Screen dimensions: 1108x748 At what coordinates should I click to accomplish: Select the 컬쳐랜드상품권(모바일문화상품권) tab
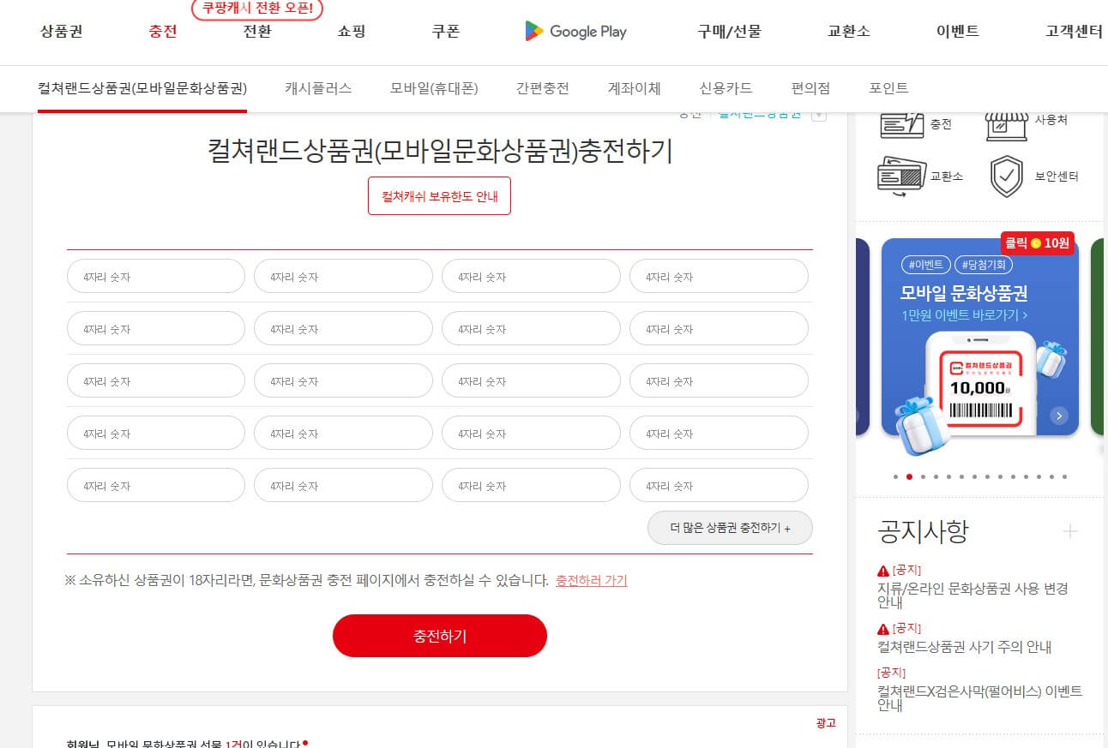click(x=142, y=88)
